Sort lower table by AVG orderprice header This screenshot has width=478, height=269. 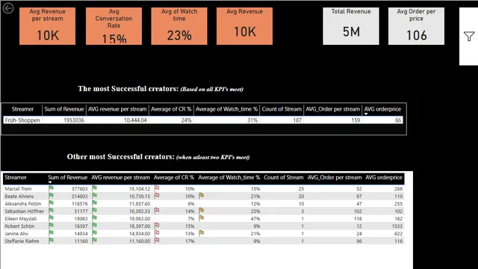coord(384,178)
